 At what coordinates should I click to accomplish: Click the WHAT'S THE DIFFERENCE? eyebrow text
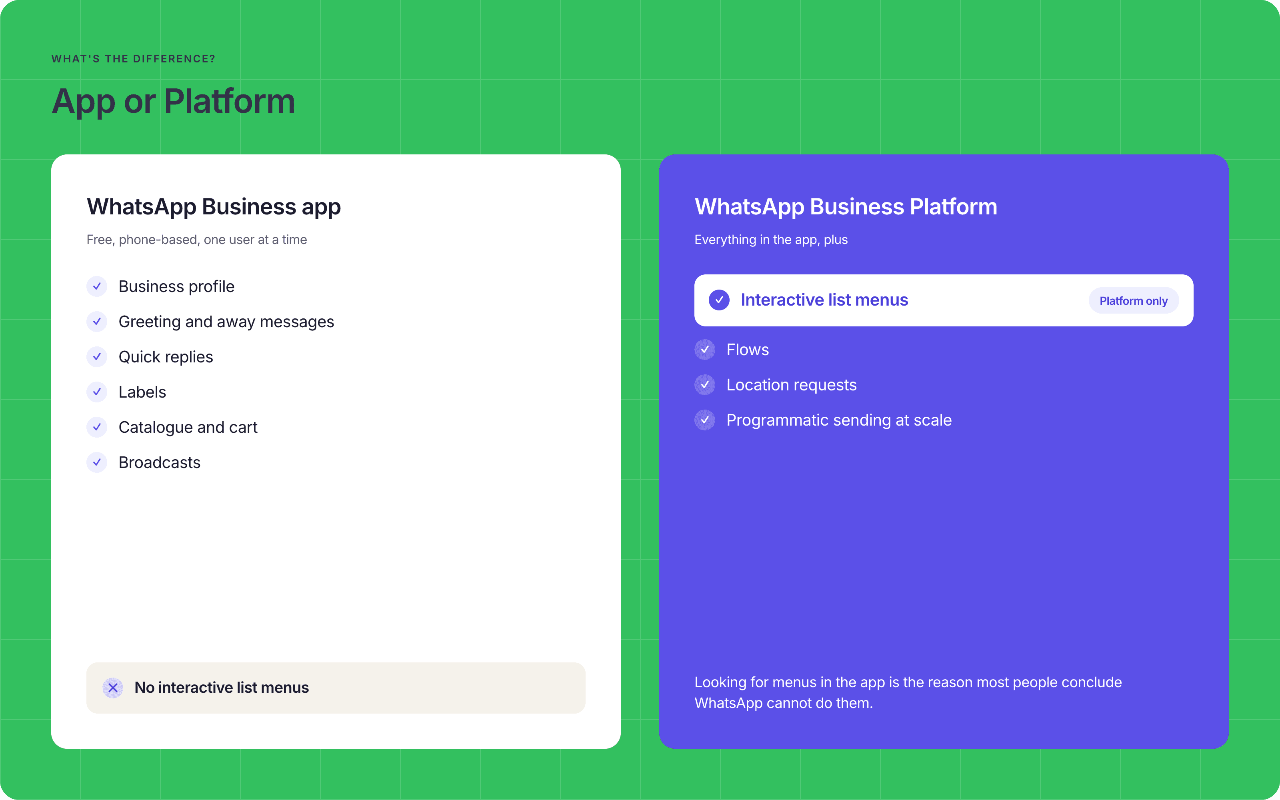click(133, 59)
